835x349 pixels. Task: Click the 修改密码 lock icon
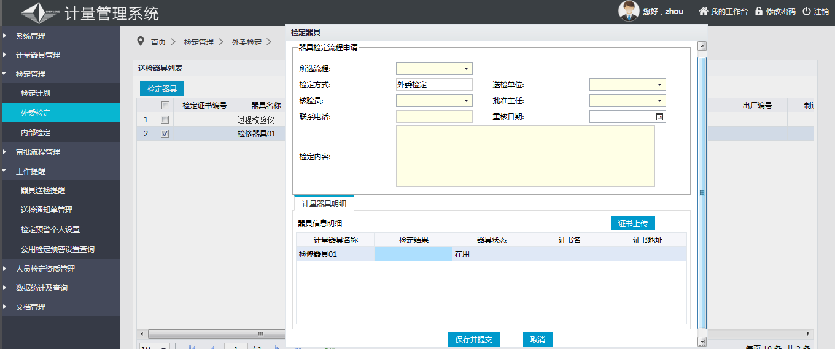tap(759, 11)
